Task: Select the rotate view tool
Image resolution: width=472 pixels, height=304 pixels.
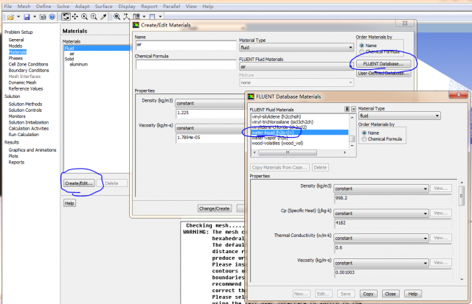Action: click(x=66, y=16)
